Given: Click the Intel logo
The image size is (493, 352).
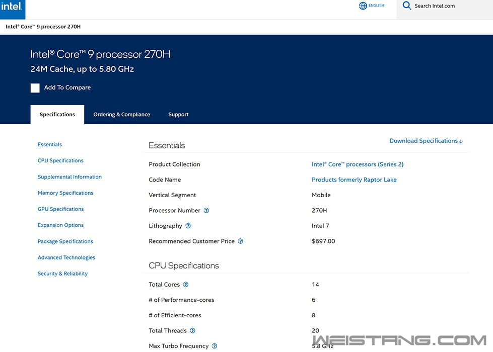Looking at the screenshot, I should 12,9.
